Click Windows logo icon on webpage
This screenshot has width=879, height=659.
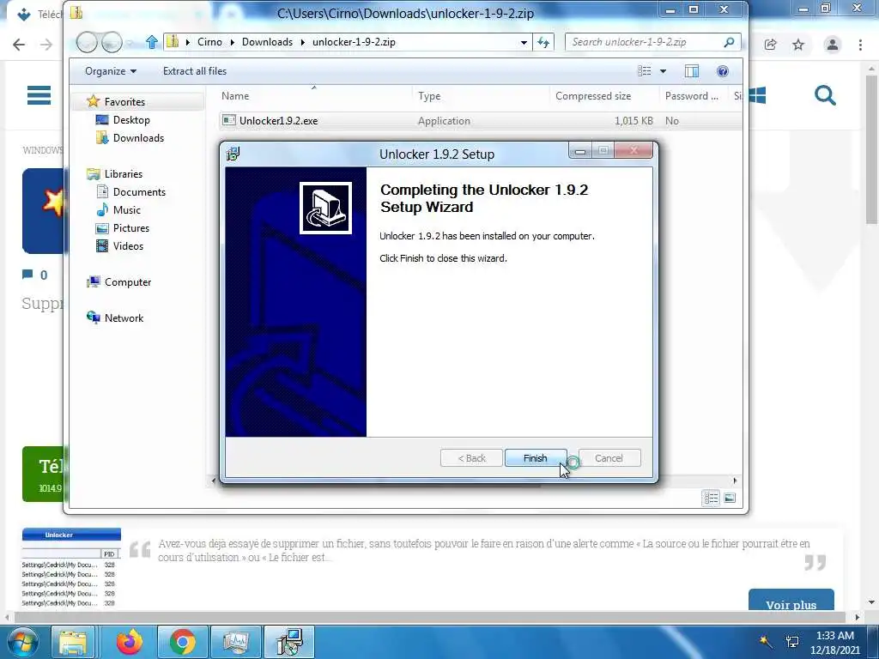(757, 95)
